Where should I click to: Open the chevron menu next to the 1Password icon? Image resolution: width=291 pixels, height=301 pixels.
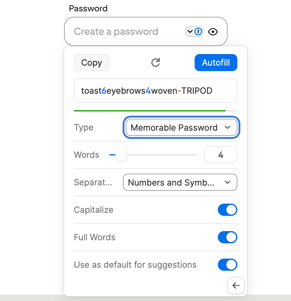click(x=190, y=31)
